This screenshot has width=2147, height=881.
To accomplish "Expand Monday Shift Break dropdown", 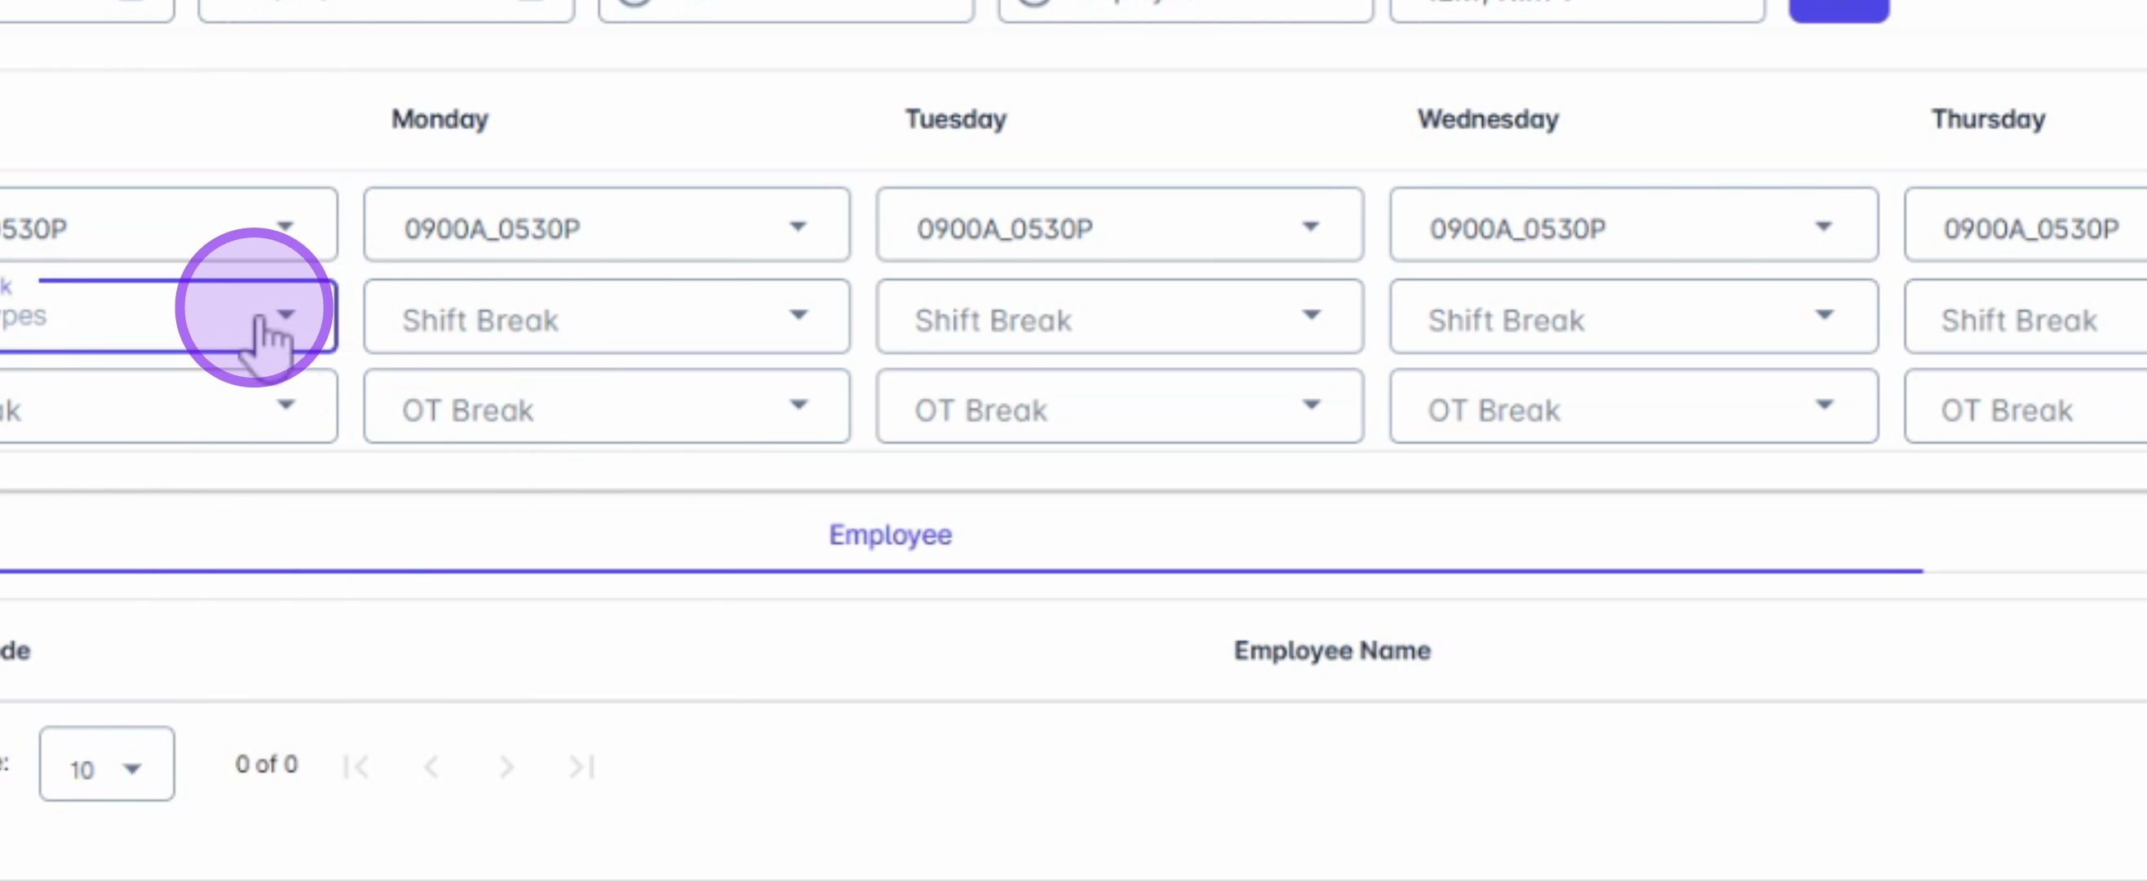I will pos(606,317).
